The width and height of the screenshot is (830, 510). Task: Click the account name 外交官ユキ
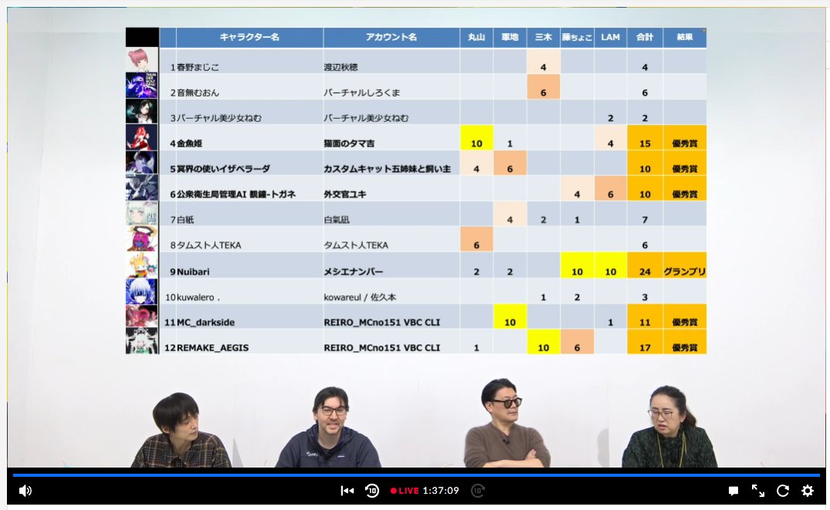pyautogui.click(x=345, y=194)
